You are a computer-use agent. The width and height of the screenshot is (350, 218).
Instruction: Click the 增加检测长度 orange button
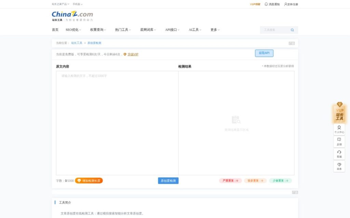click(x=89, y=181)
